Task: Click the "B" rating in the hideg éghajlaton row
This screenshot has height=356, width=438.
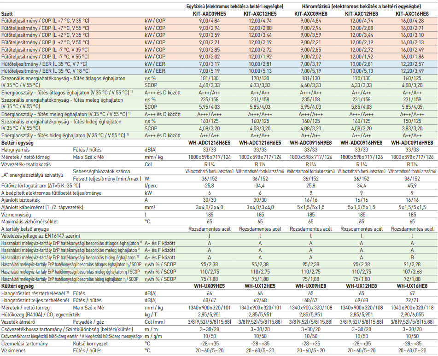Action: (x=412, y=257)
